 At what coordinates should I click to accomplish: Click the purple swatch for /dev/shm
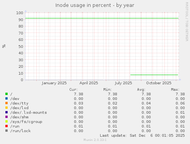6,117
